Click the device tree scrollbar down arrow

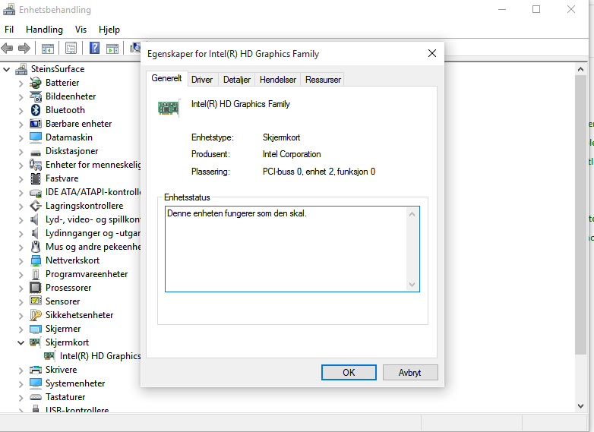pyautogui.click(x=580, y=406)
